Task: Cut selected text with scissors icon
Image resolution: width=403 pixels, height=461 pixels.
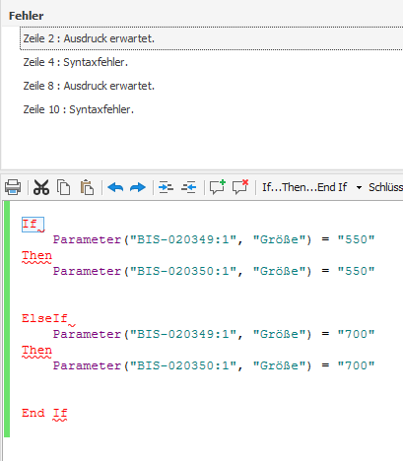Action: click(x=41, y=187)
